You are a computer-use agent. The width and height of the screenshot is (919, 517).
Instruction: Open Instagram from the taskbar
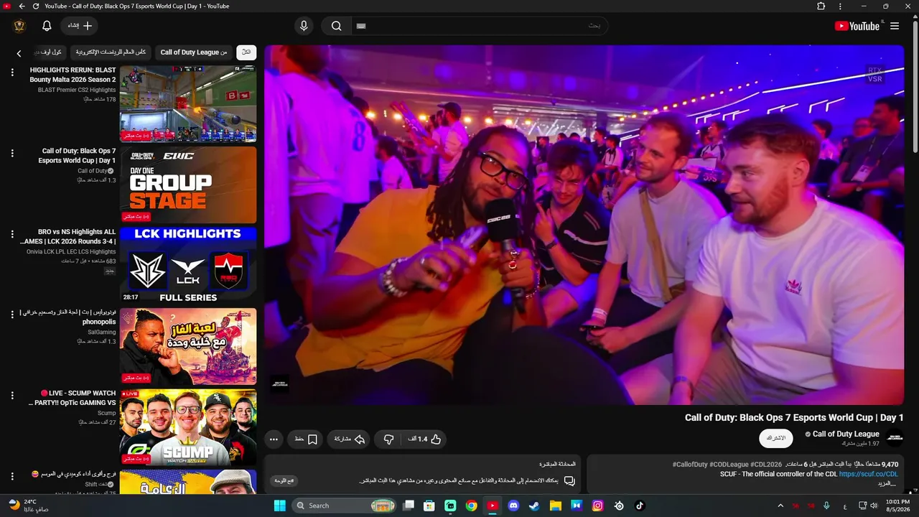597,506
